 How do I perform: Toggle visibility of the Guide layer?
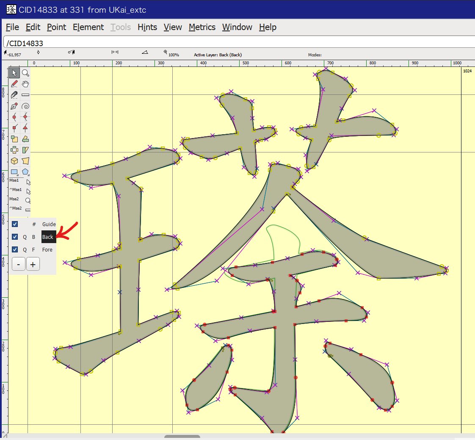tap(14, 224)
